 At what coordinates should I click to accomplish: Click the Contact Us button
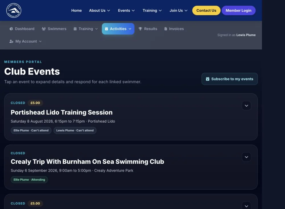[206, 11]
